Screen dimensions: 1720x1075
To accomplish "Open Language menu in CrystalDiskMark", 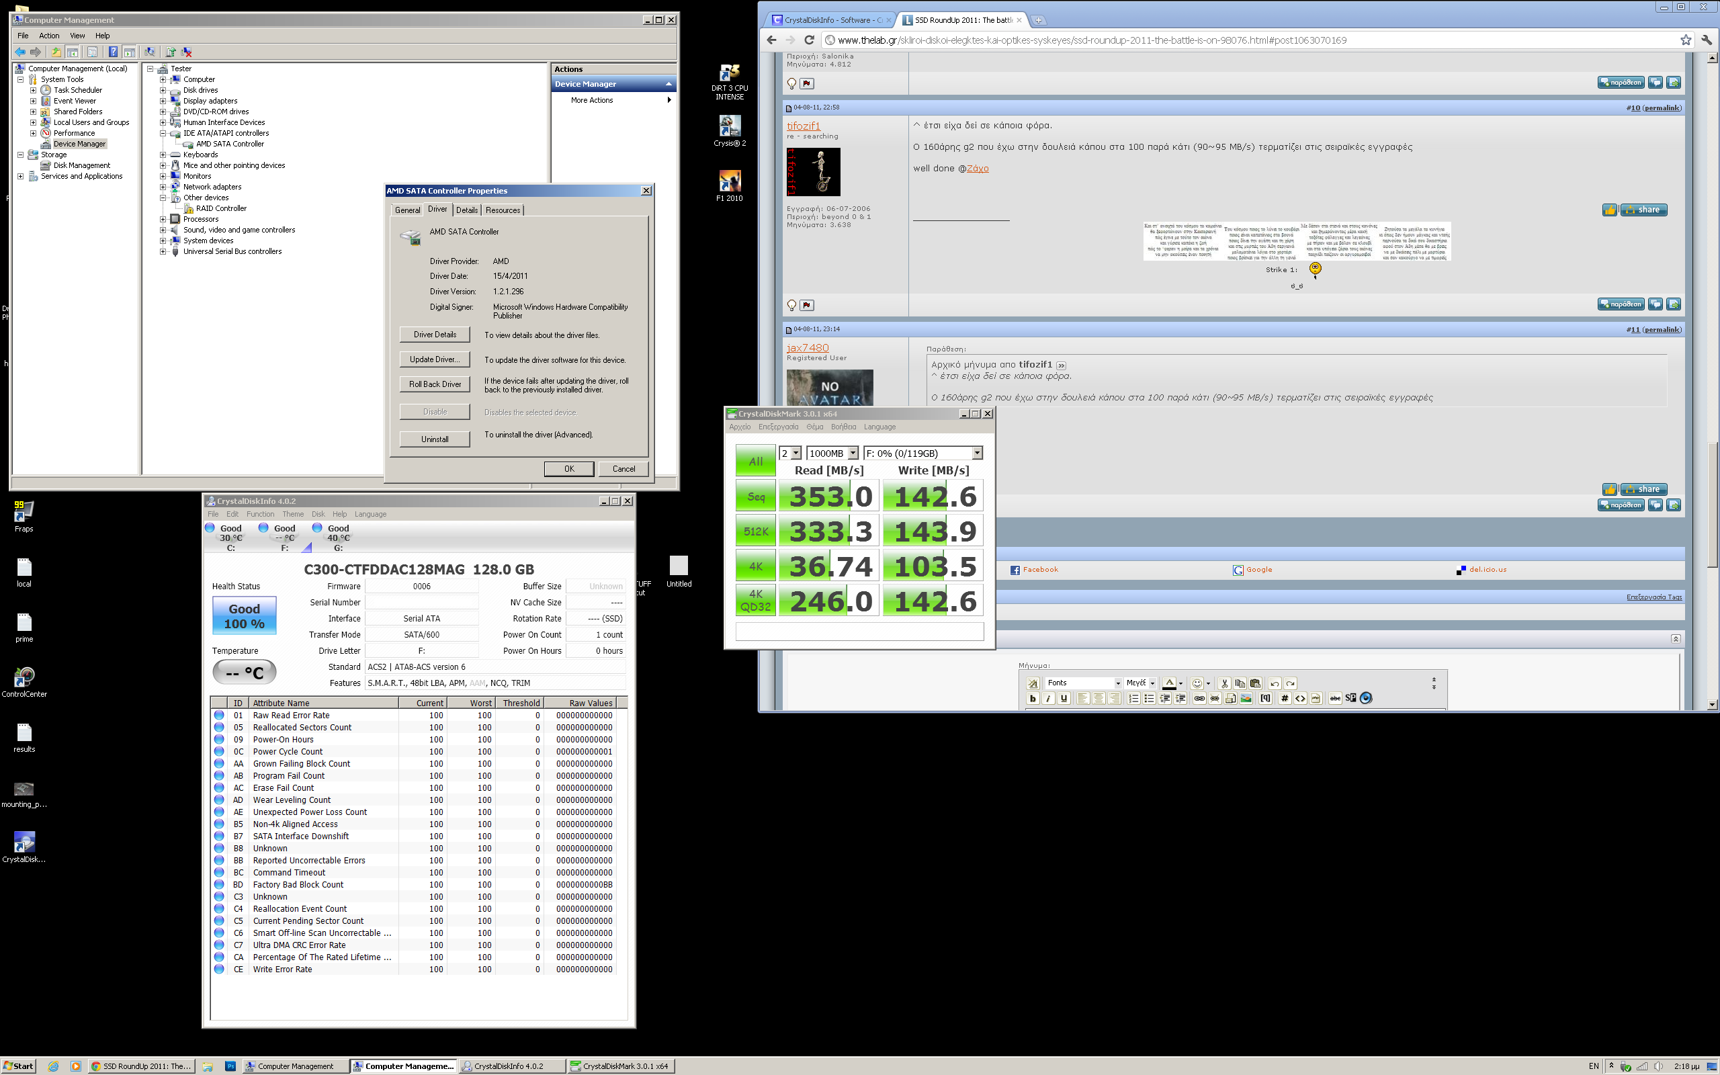I will pos(879,427).
